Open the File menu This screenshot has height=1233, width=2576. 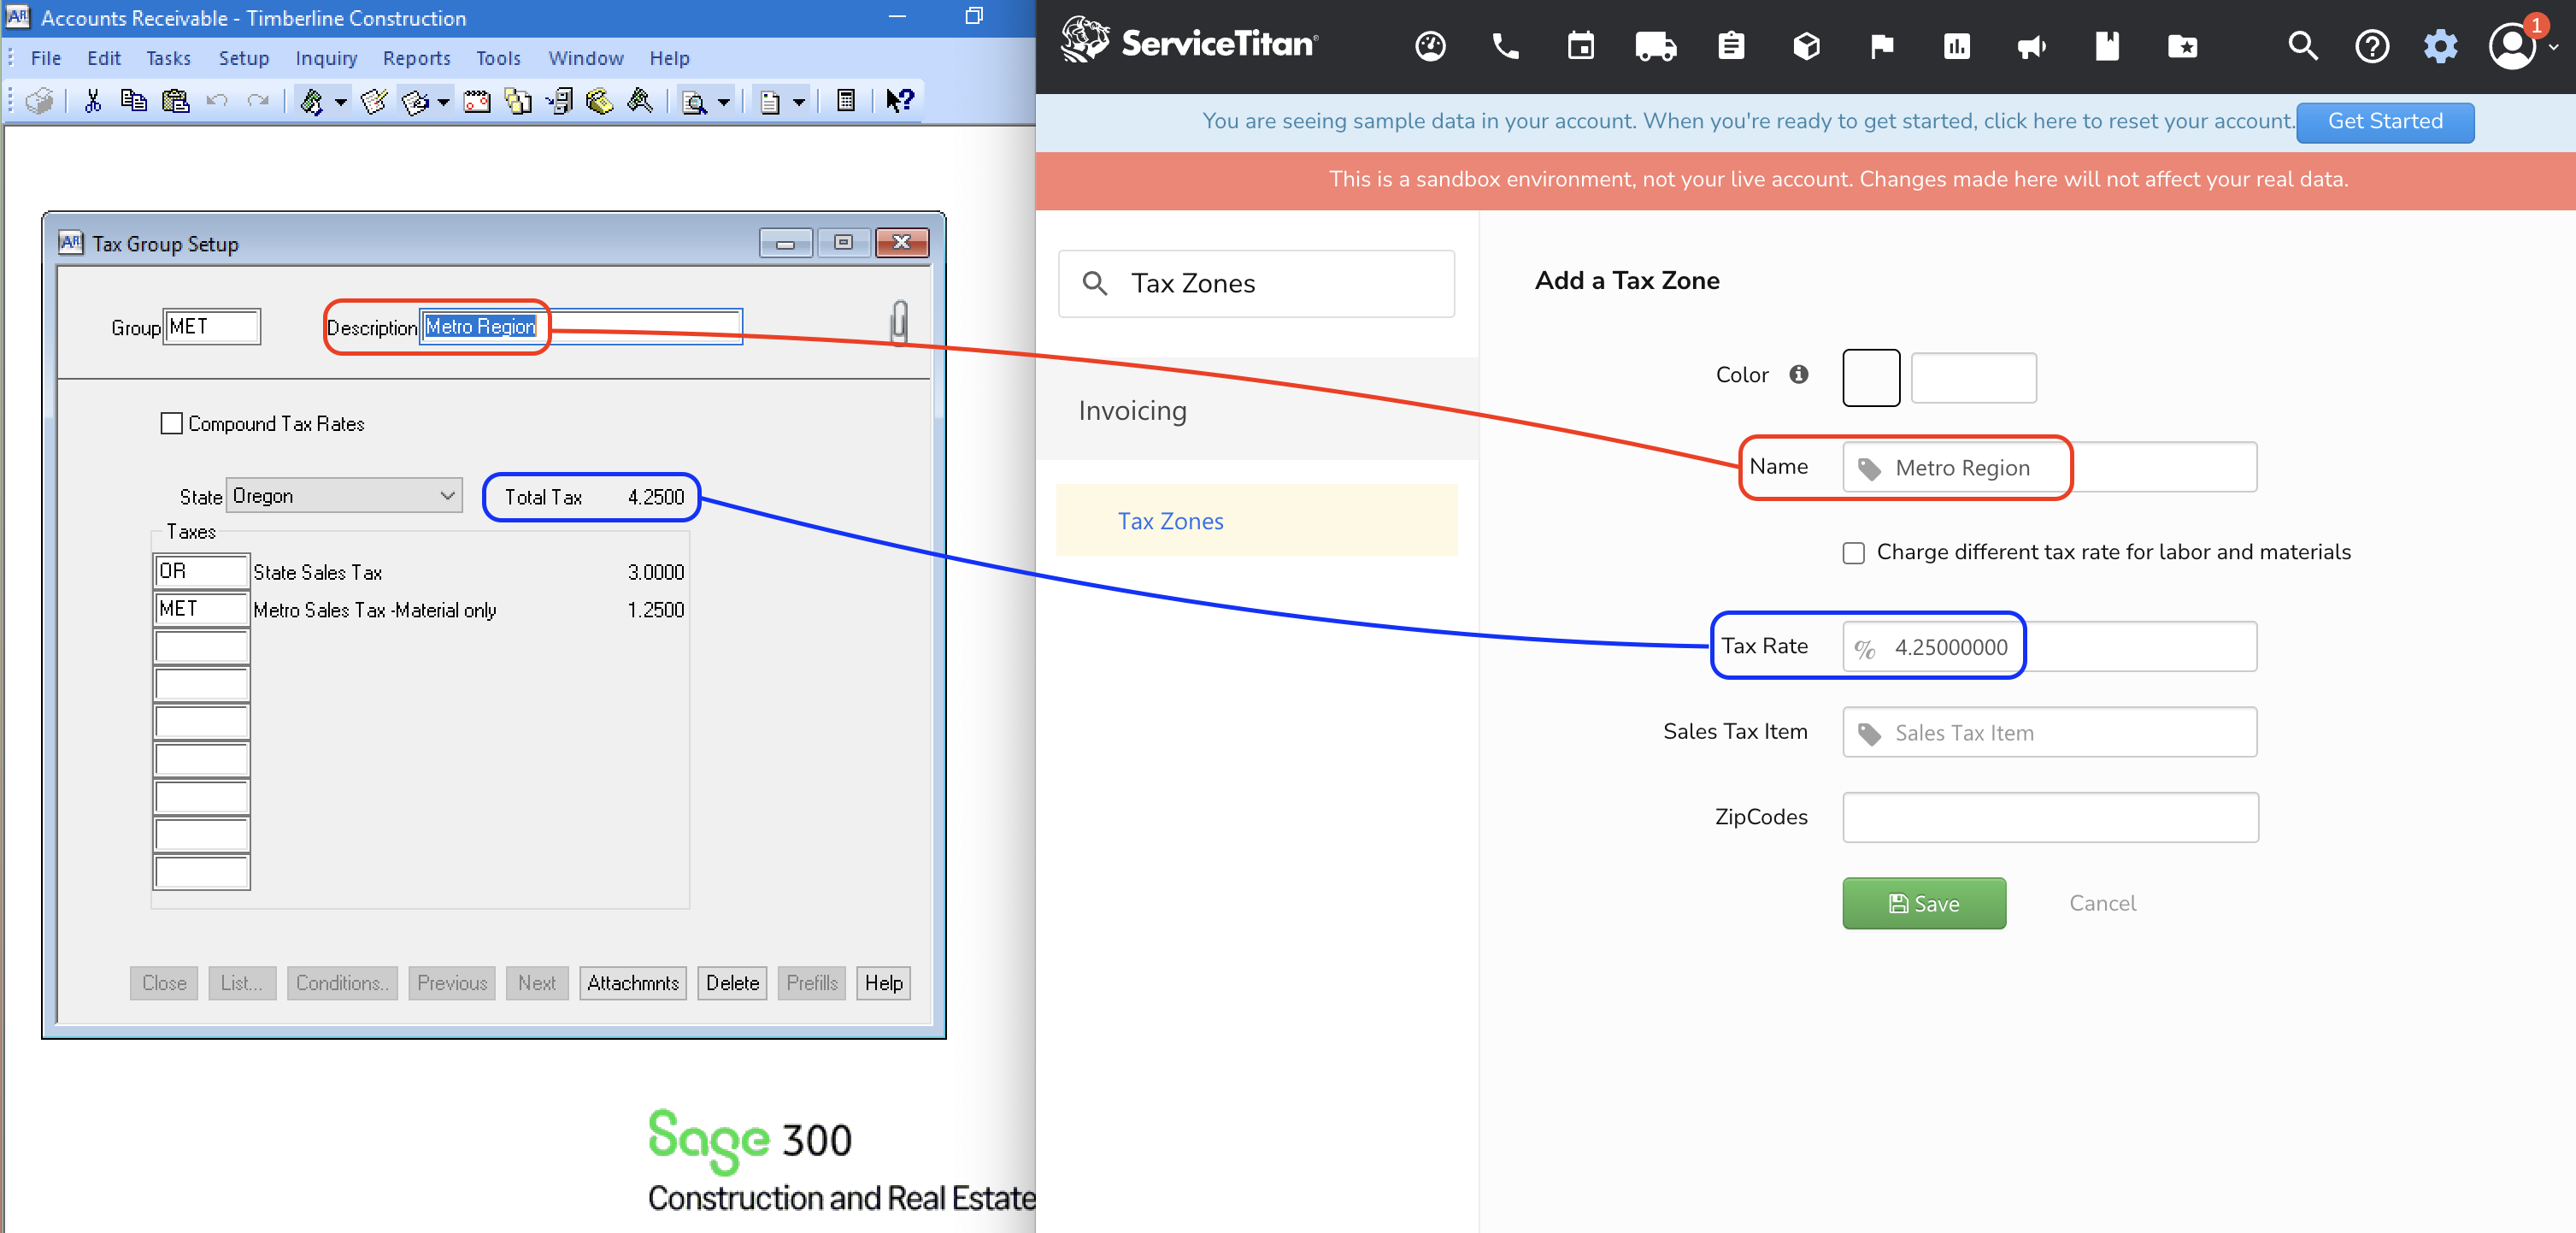(x=46, y=58)
